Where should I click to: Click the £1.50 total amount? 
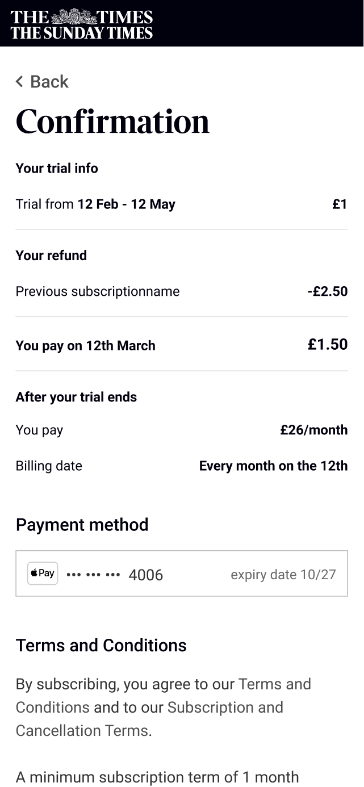tap(328, 345)
